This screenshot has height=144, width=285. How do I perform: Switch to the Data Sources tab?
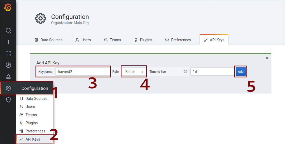coord(48,40)
